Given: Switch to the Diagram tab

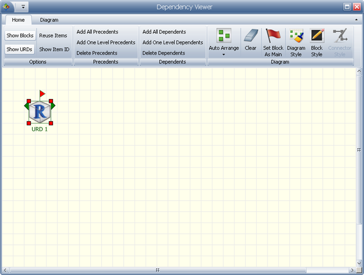Looking at the screenshot, I should pyautogui.click(x=49, y=20).
